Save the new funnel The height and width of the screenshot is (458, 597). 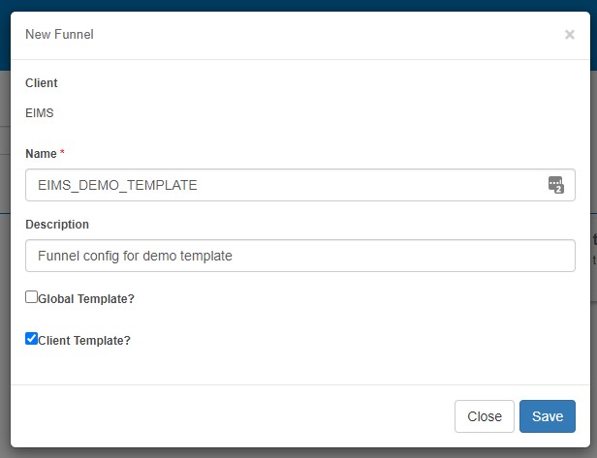click(x=548, y=416)
